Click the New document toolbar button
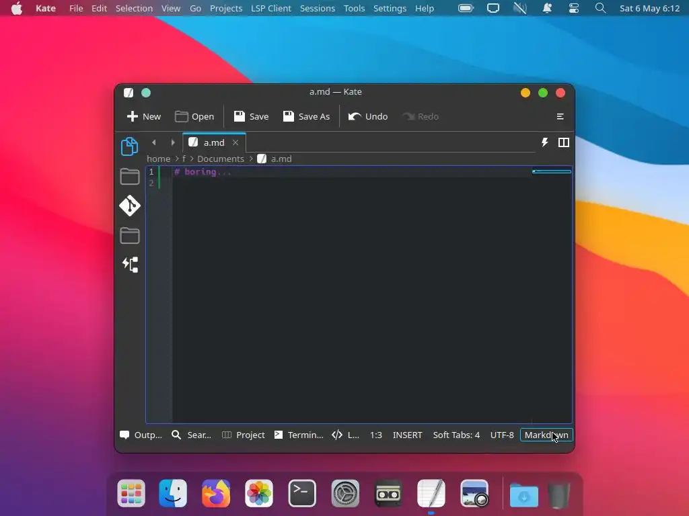The height and width of the screenshot is (516, 689). (x=144, y=116)
